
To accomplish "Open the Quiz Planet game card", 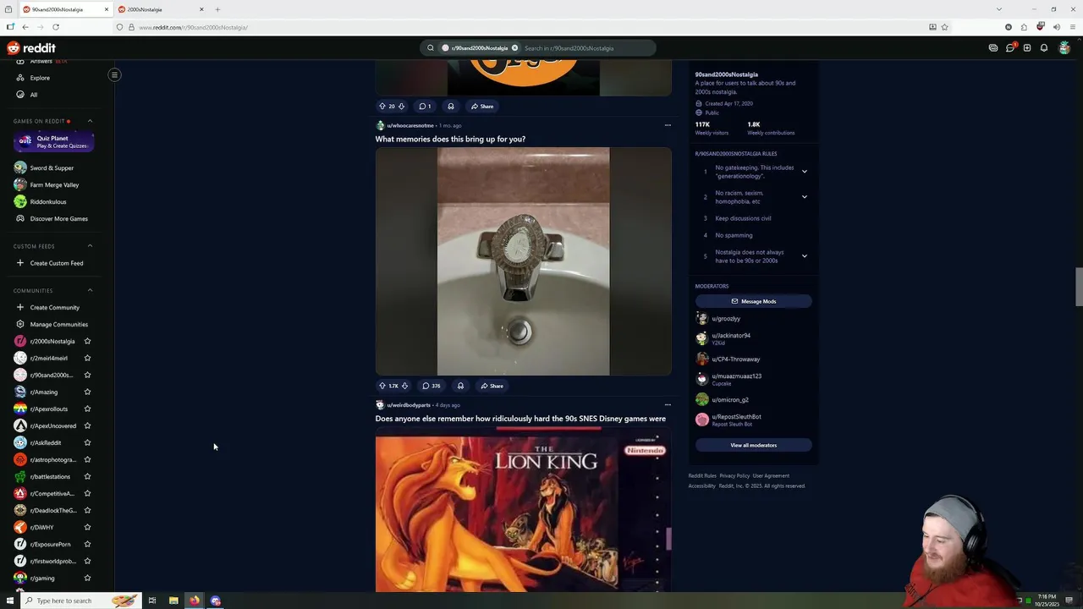I will (x=52, y=141).
